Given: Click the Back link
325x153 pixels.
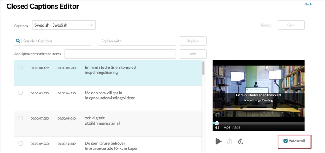Looking at the screenshot, I should pyautogui.click(x=308, y=4).
